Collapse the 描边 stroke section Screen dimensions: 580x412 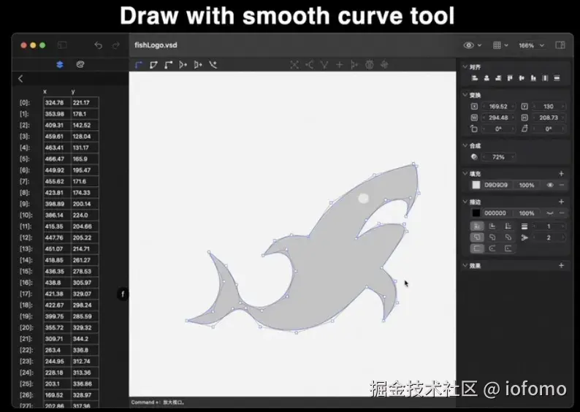tap(465, 202)
